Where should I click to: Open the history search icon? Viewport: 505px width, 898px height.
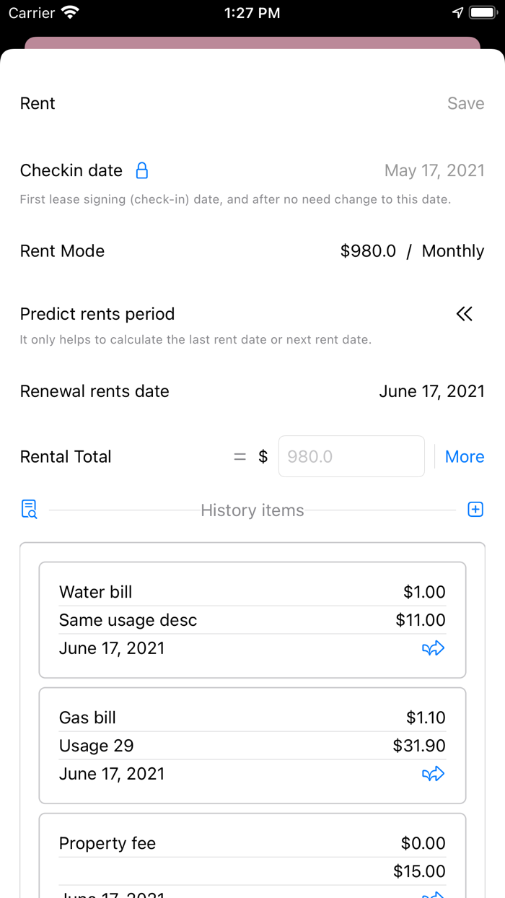(28, 510)
